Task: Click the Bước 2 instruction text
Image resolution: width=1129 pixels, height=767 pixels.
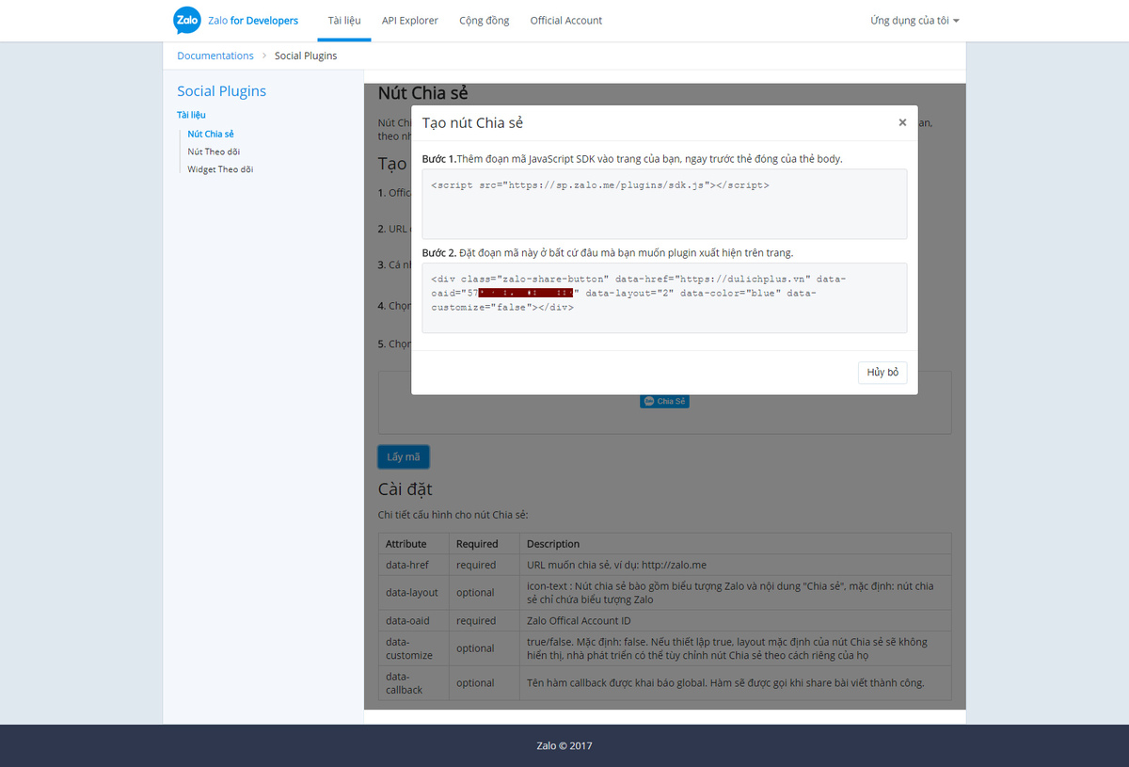Action: coord(608,252)
